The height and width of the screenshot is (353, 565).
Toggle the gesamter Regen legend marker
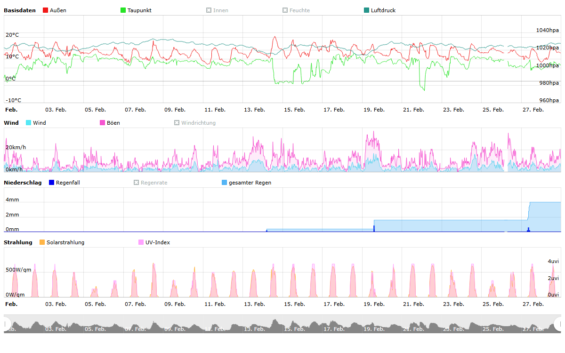tap(225, 183)
